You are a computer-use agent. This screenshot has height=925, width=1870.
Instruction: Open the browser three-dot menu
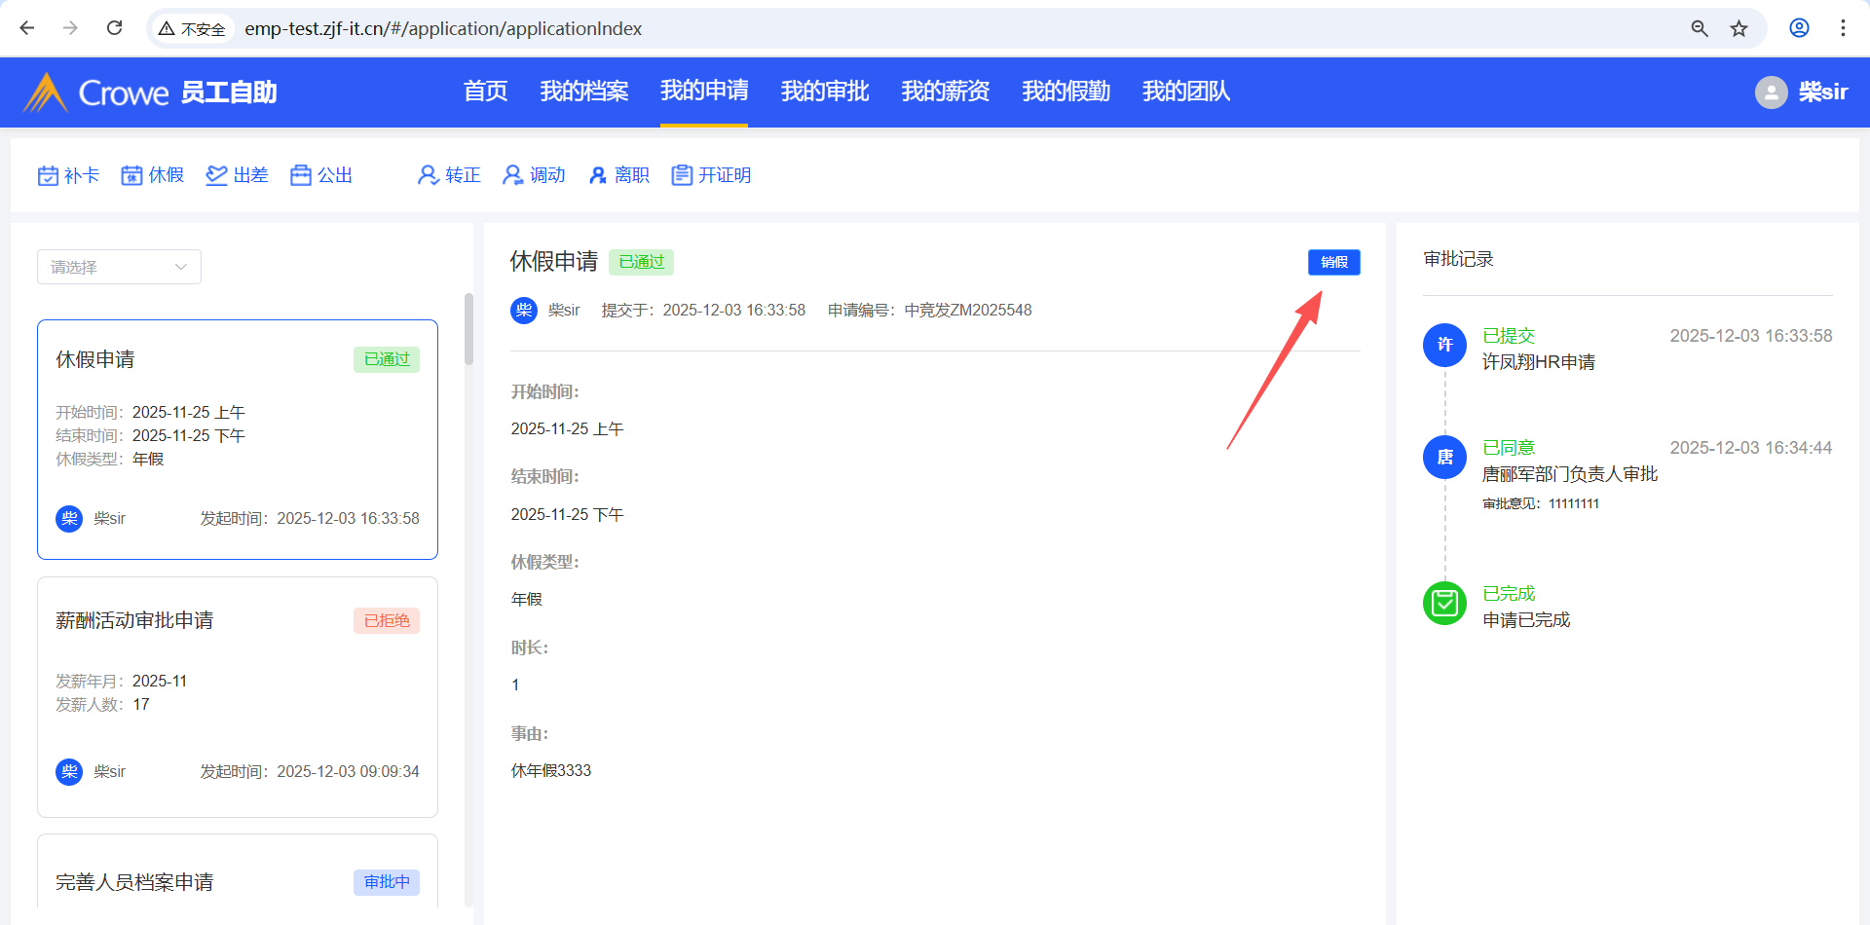click(1843, 28)
